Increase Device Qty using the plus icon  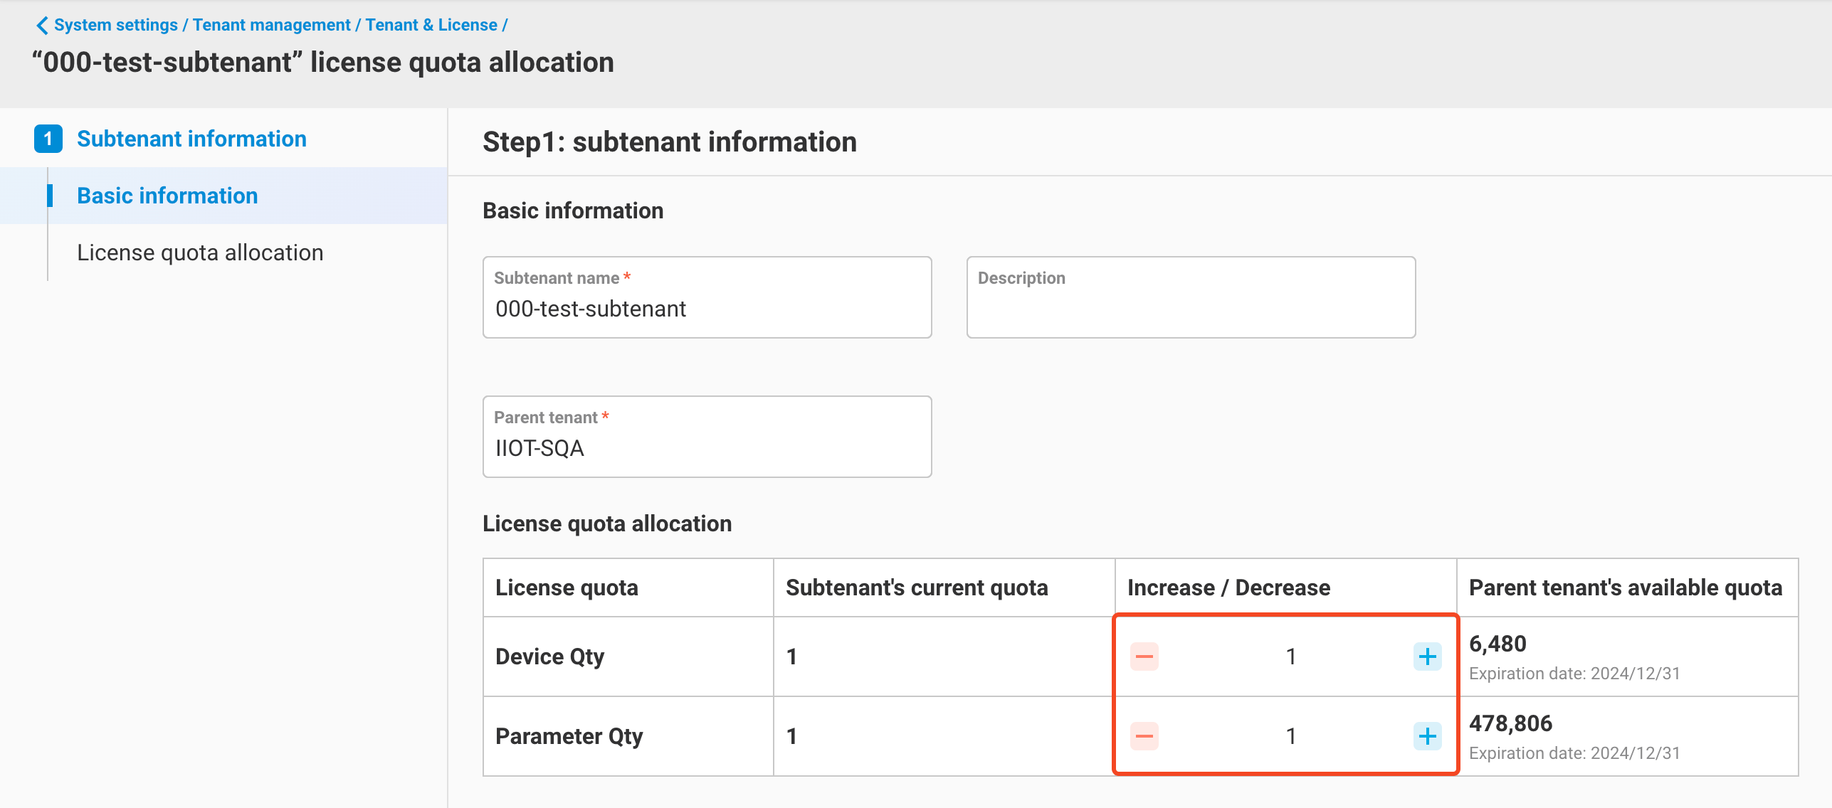click(1428, 656)
